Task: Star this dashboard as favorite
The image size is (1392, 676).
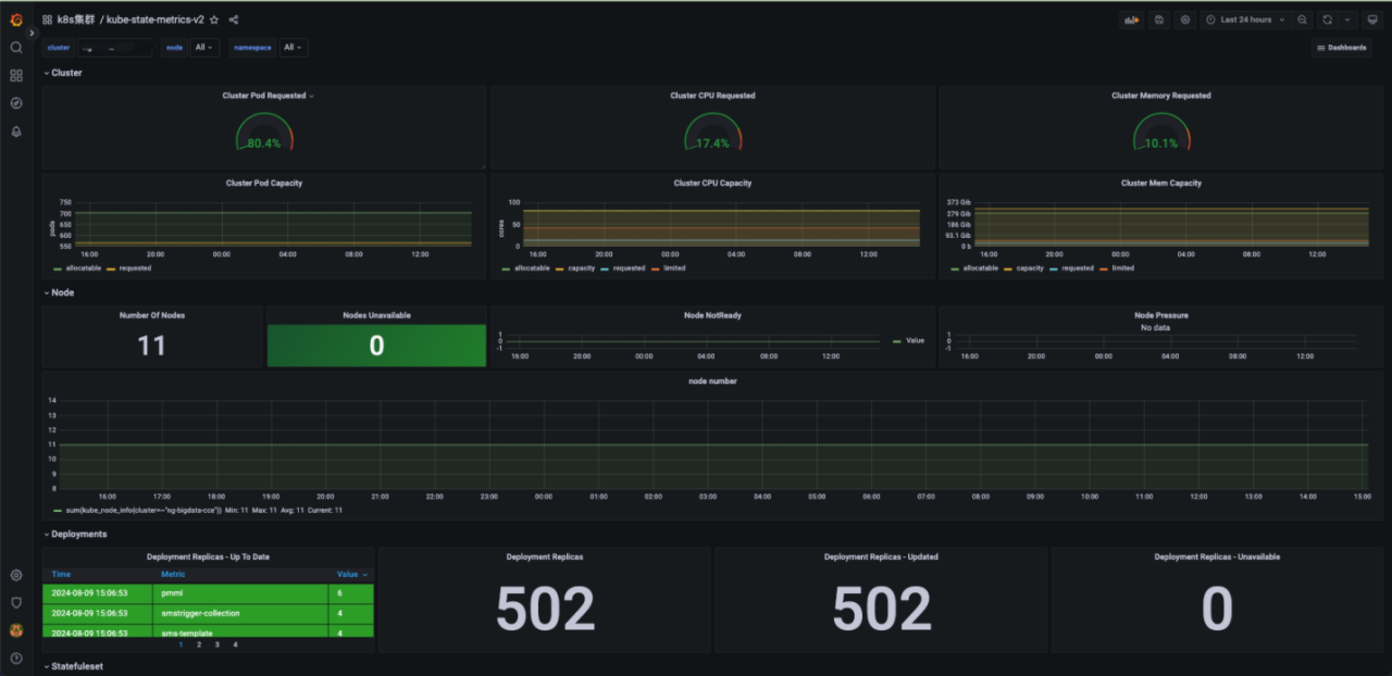Action: [x=214, y=20]
